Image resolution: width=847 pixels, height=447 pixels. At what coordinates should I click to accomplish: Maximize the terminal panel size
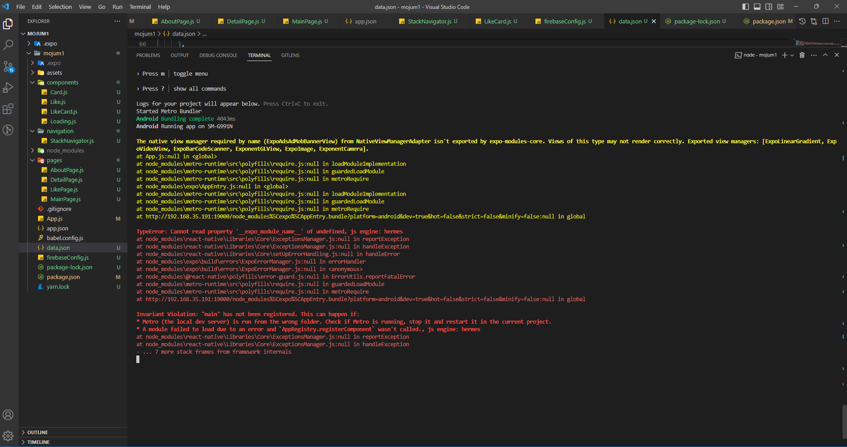(825, 55)
